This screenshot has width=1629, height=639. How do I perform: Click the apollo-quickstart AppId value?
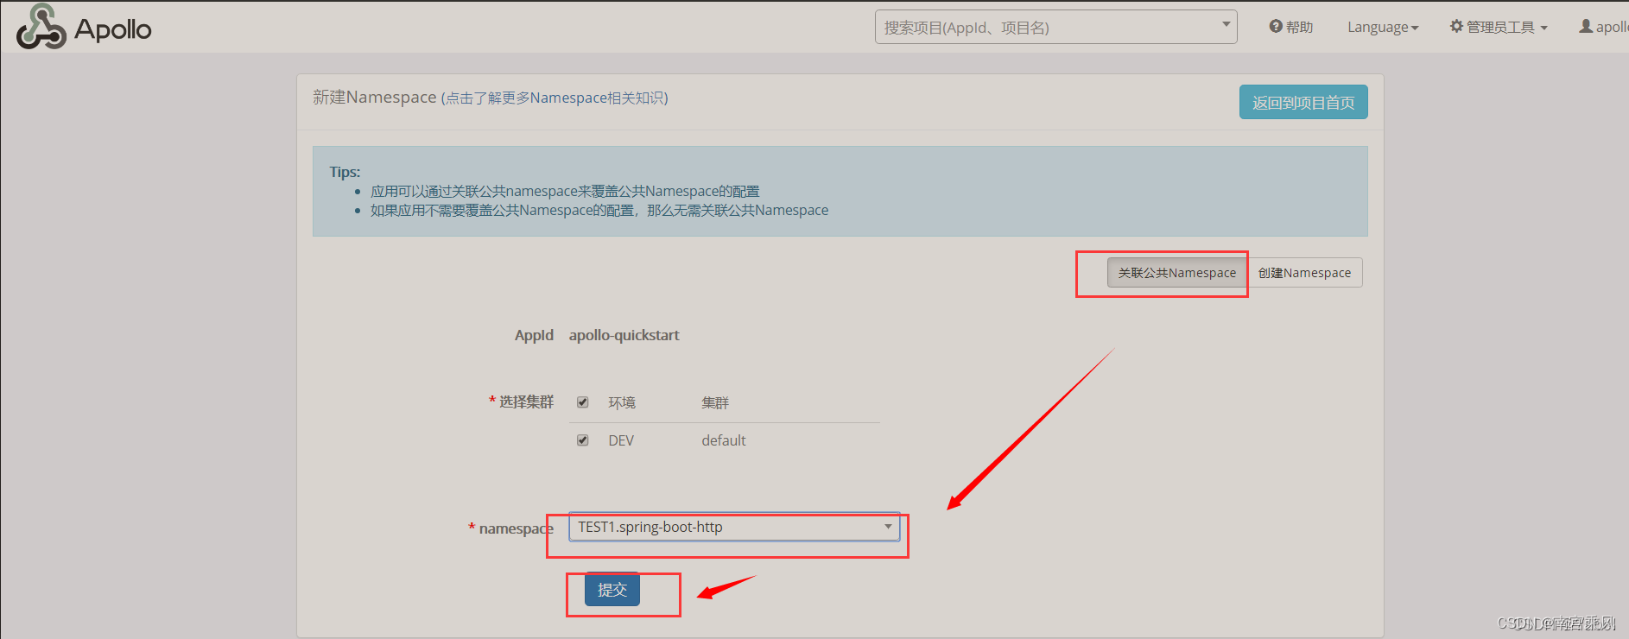[624, 335]
